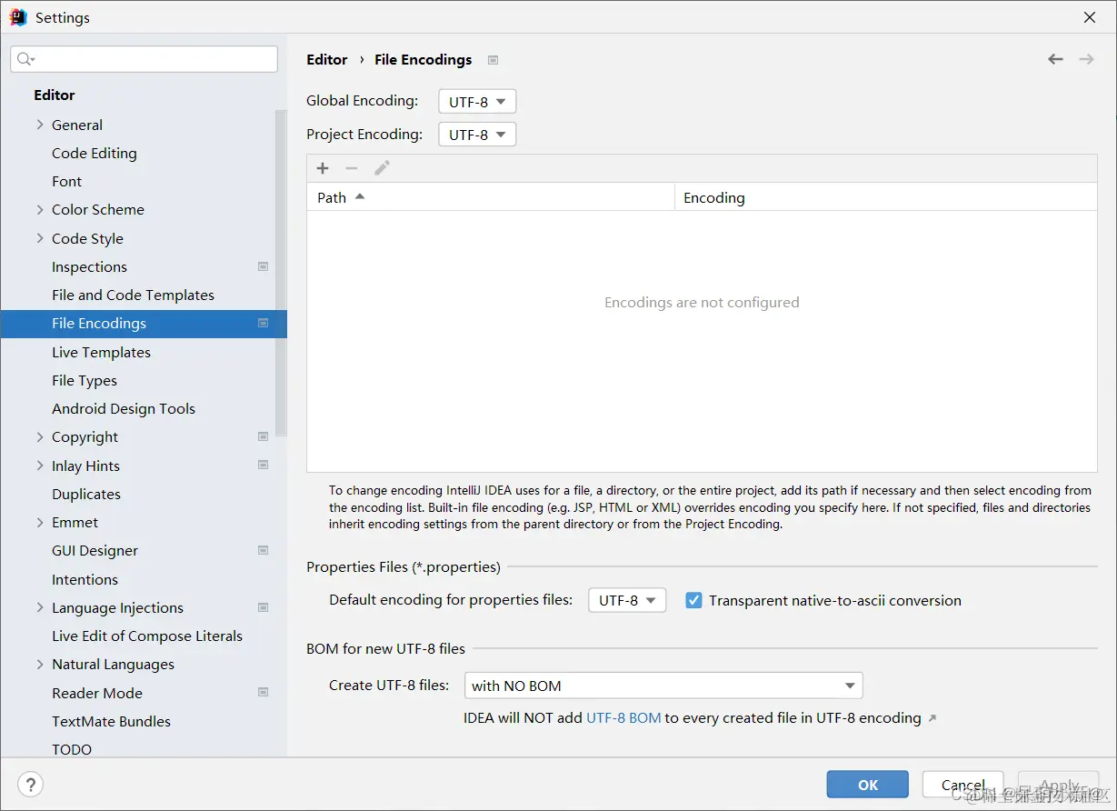Expand the Copyright tree node
1117x811 pixels.
40,436
